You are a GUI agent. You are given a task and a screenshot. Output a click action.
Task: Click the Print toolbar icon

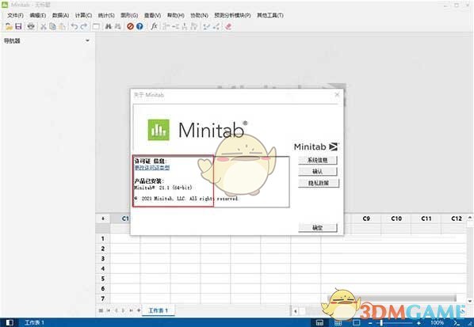31,27
